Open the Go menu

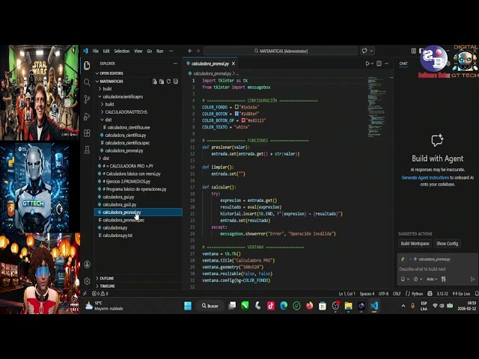[x=150, y=51]
